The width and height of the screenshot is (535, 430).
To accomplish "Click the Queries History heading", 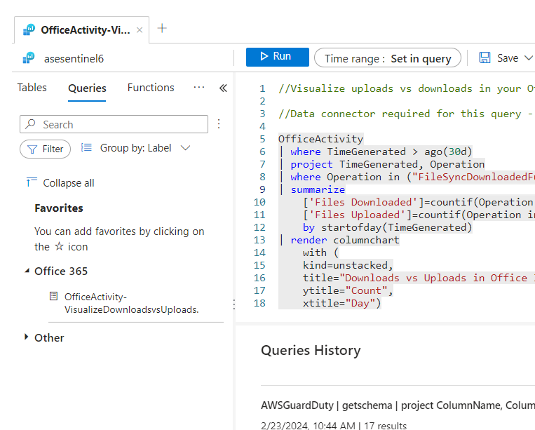I will tap(311, 351).
